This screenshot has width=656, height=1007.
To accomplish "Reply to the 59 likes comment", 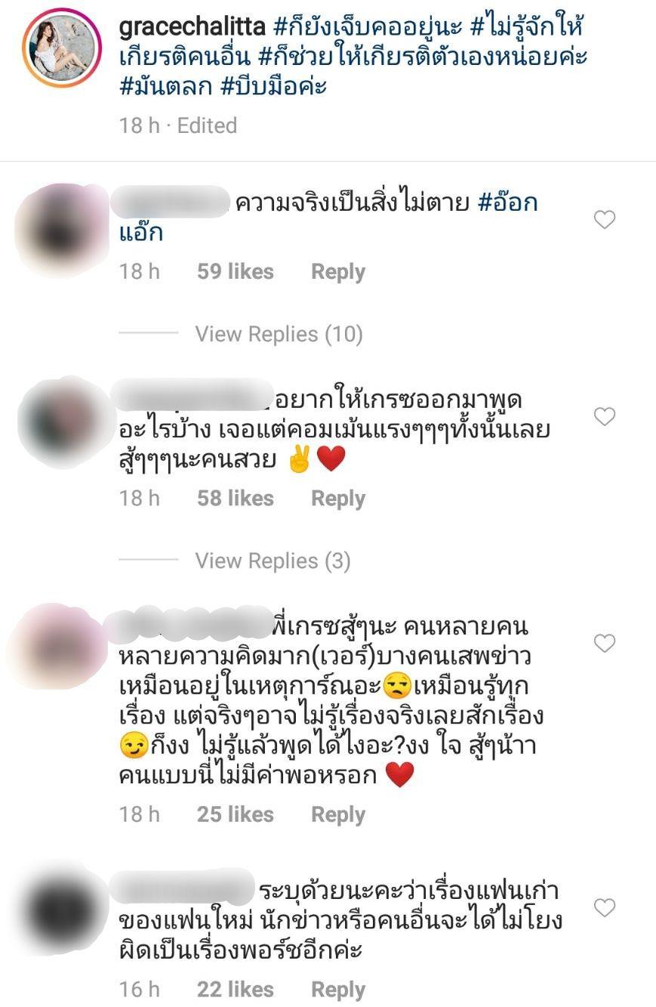I will 338,272.
